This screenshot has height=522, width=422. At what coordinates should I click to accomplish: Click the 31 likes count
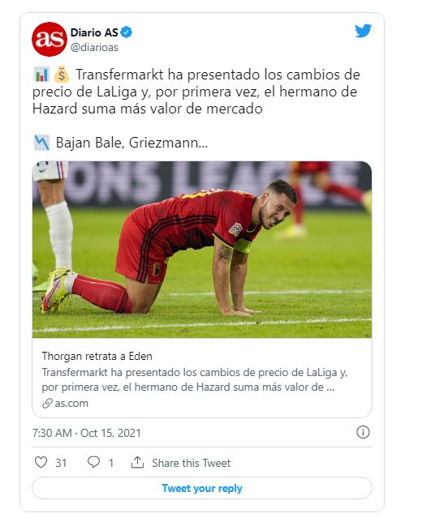(61, 463)
